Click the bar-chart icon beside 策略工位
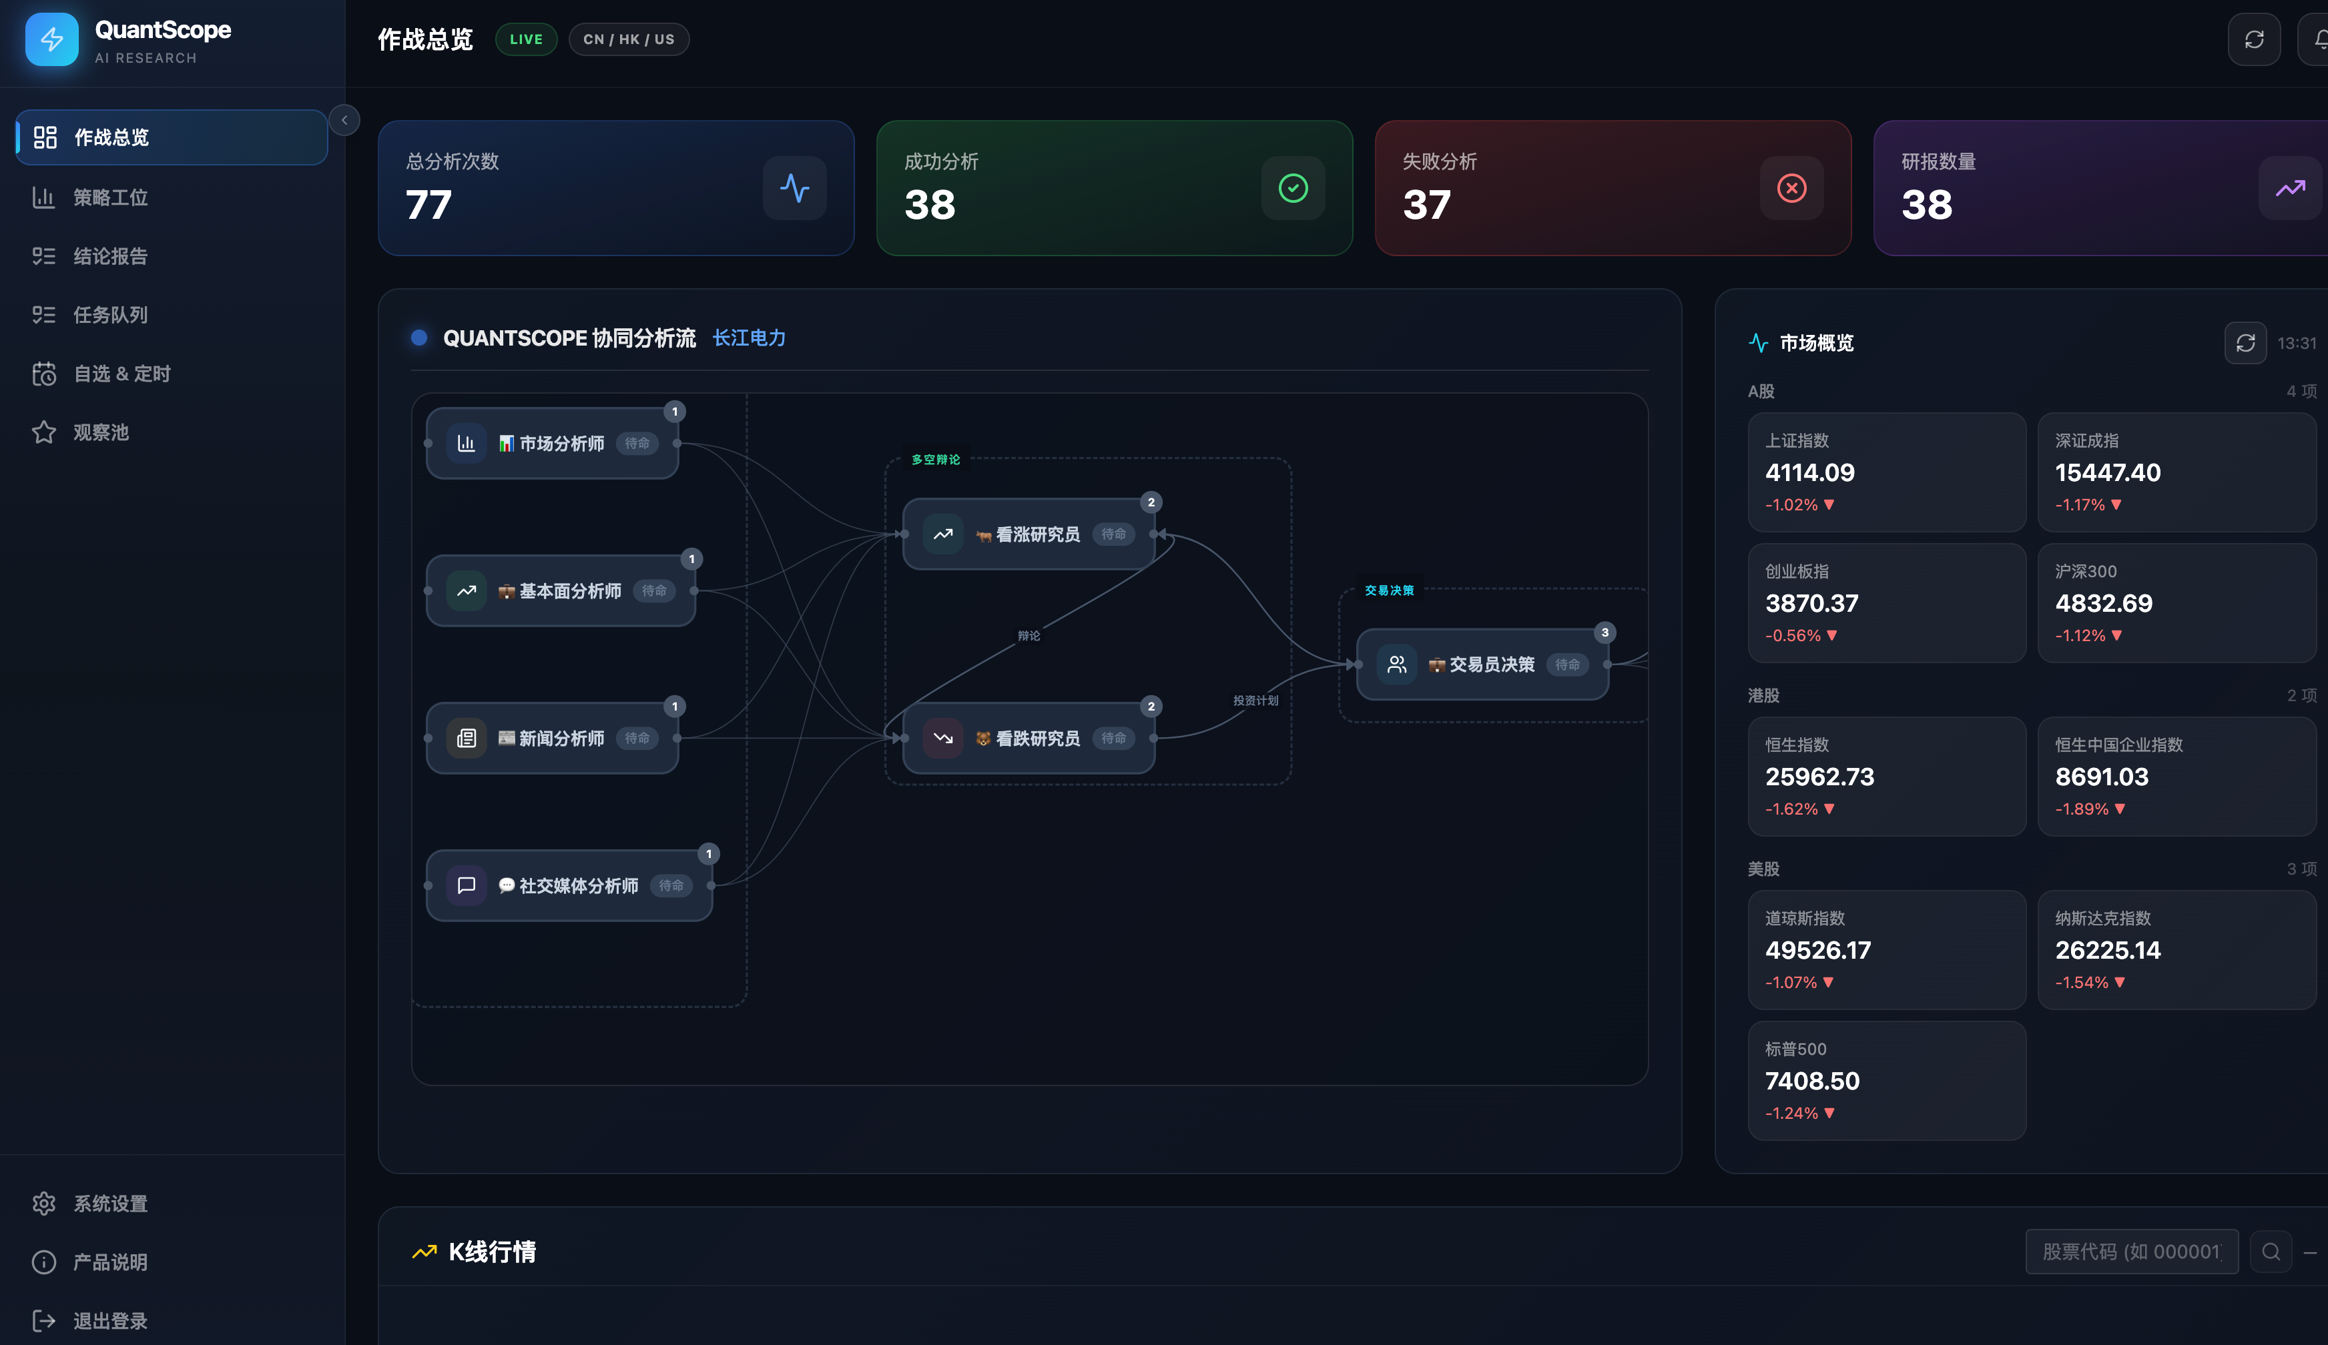Viewport: 2328px width, 1345px height. pyautogui.click(x=43, y=197)
